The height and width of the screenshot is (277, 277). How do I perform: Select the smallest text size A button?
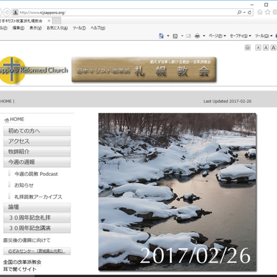click(x=258, y=48)
